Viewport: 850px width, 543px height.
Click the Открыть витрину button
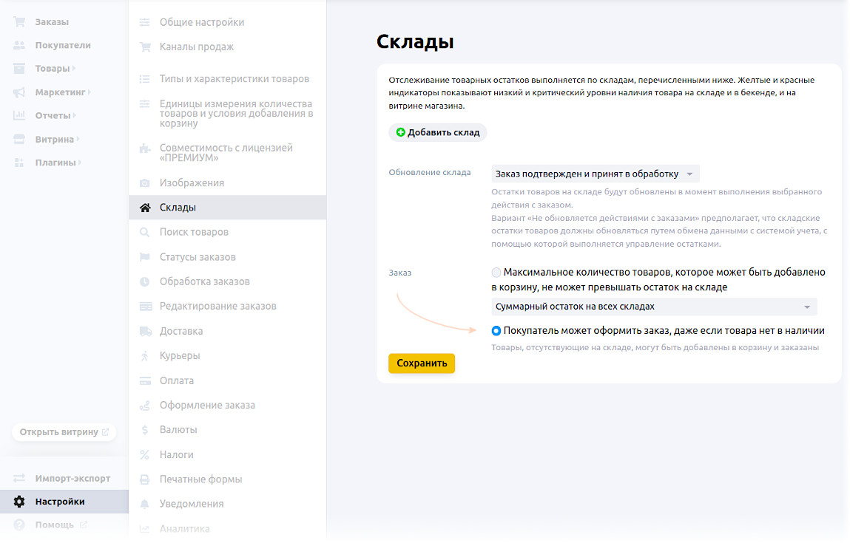click(64, 432)
